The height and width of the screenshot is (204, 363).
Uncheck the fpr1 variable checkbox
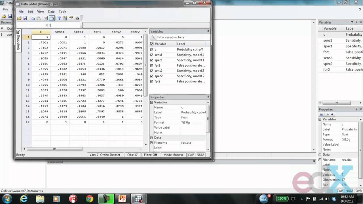[x=152, y=65]
